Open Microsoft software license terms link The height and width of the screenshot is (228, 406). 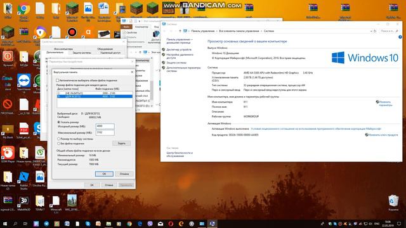pos(316,129)
